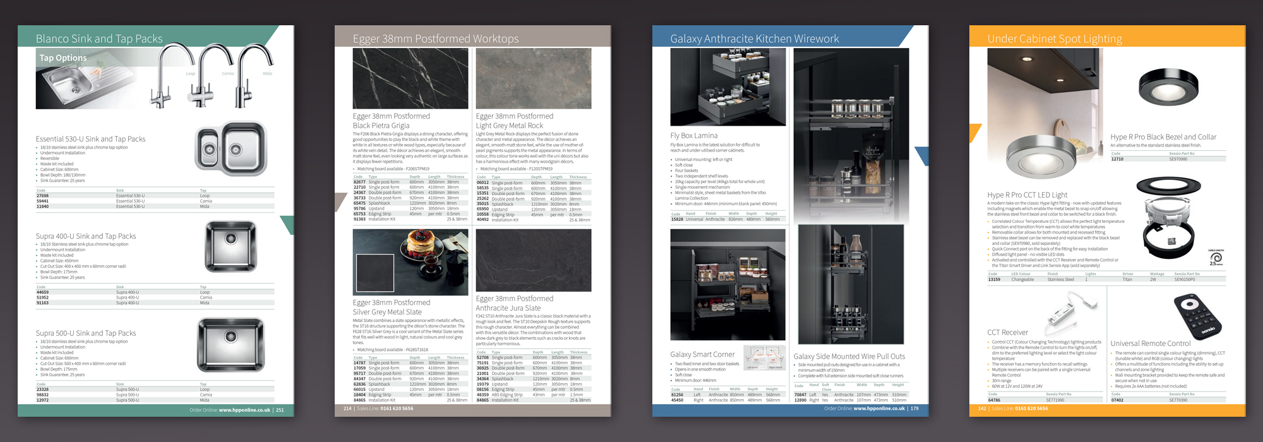The height and width of the screenshot is (442, 1263).
Task: Click product code 12710 for Black Bezel and Collar
Action: click(x=1117, y=159)
